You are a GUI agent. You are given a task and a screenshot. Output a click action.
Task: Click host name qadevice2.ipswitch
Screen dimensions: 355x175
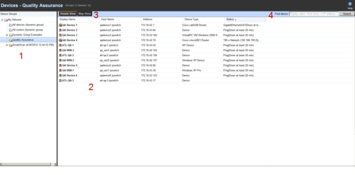[110, 30]
